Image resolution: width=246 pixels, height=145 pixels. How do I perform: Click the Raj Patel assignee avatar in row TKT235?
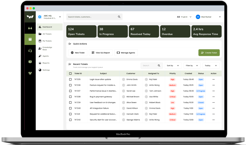[x=146, y=80]
